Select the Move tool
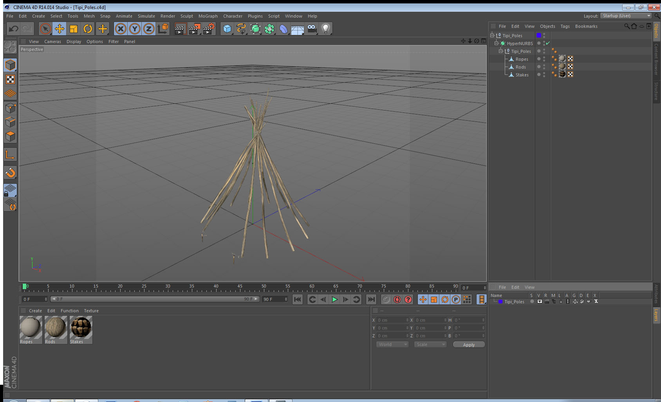 click(60, 29)
